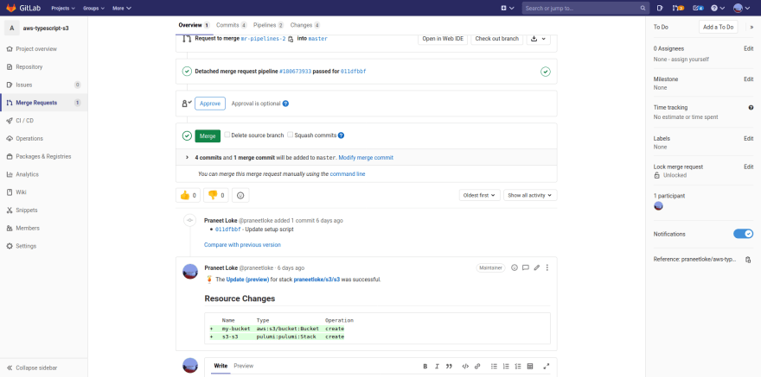The image size is (761, 377).
Task: Click pipeline passed status icon on right
Action: click(x=546, y=72)
